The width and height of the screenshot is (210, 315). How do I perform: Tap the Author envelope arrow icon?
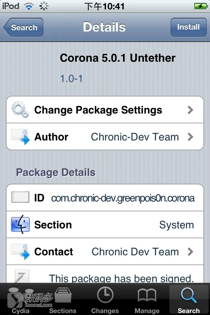coord(20,136)
